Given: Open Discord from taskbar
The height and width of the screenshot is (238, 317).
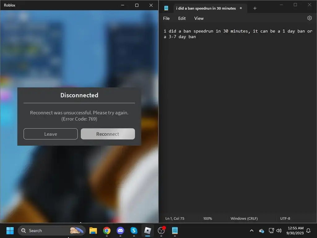Looking at the screenshot, I should click(120, 231).
